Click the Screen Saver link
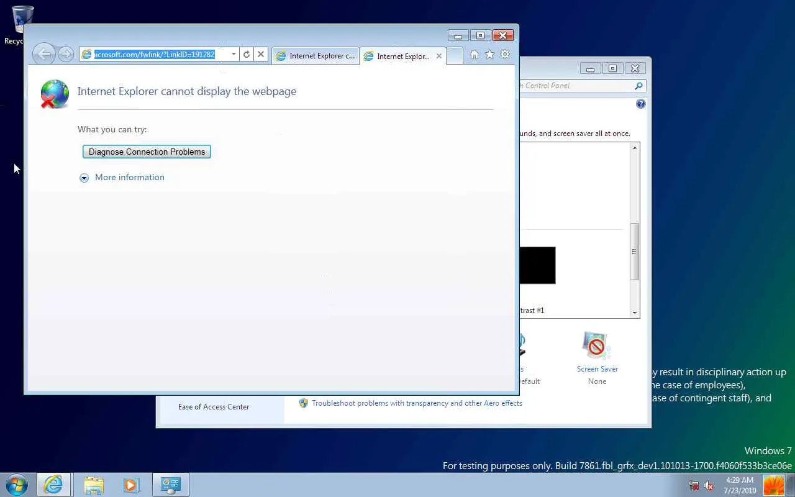The width and height of the screenshot is (795, 497). click(597, 369)
